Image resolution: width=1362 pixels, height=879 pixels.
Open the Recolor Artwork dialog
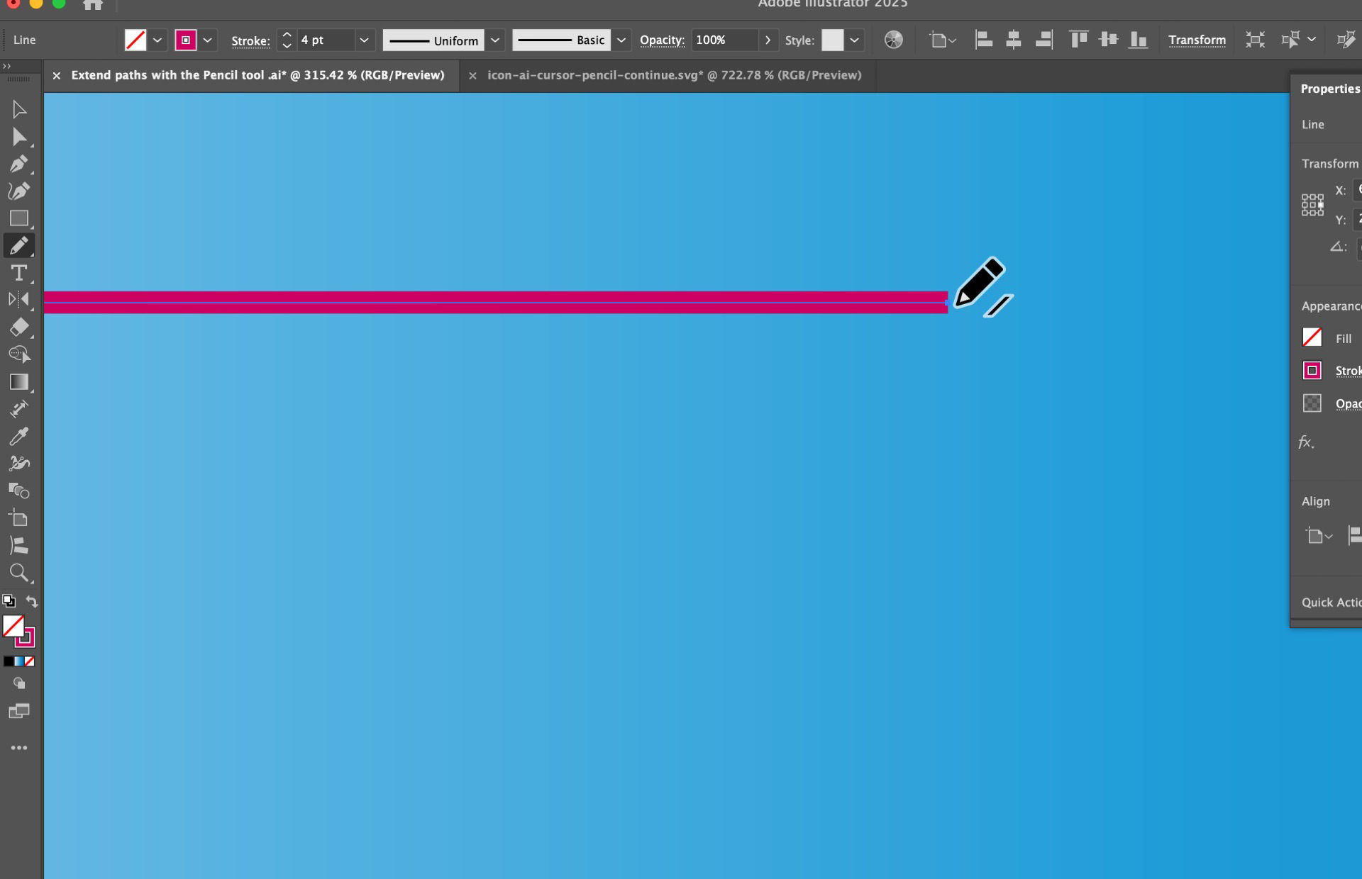893,40
